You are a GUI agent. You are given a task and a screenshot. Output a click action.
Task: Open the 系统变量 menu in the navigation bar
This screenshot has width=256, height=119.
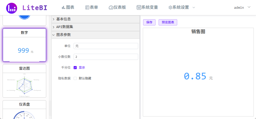pyautogui.click(x=147, y=7)
